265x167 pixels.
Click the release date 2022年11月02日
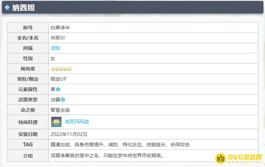[x=69, y=135]
